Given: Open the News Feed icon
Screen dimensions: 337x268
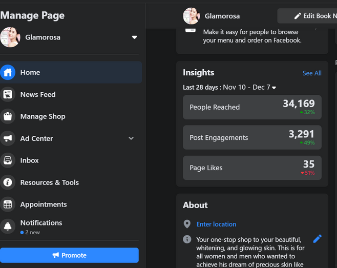Looking at the screenshot, I should (8, 94).
